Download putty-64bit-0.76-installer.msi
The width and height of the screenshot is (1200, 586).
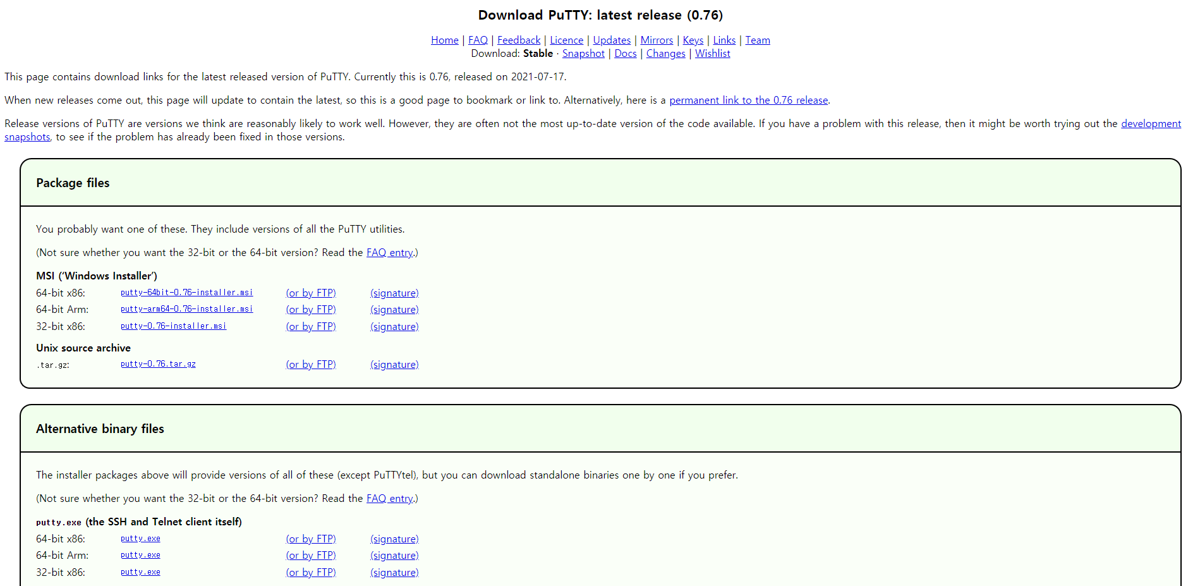186,293
